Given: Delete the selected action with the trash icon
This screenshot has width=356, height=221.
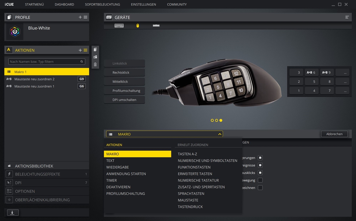Looking at the screenshot, I should tap(95, 64).
